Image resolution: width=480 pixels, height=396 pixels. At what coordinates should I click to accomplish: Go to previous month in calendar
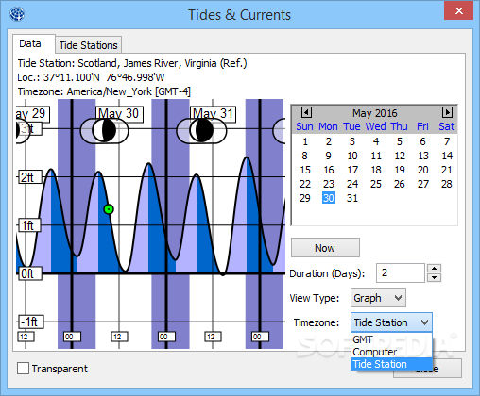306,112
